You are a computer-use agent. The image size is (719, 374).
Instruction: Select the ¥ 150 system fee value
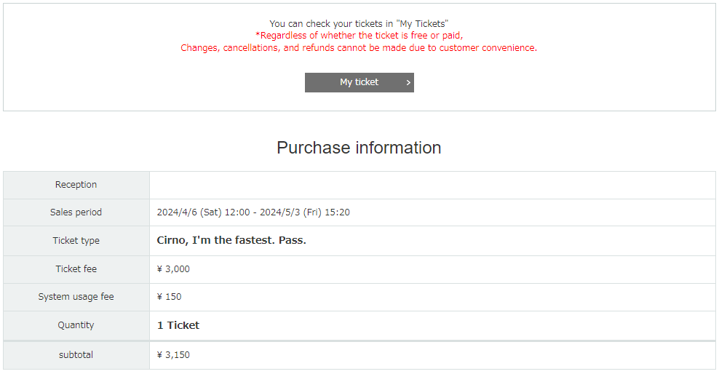pos(170,297)
